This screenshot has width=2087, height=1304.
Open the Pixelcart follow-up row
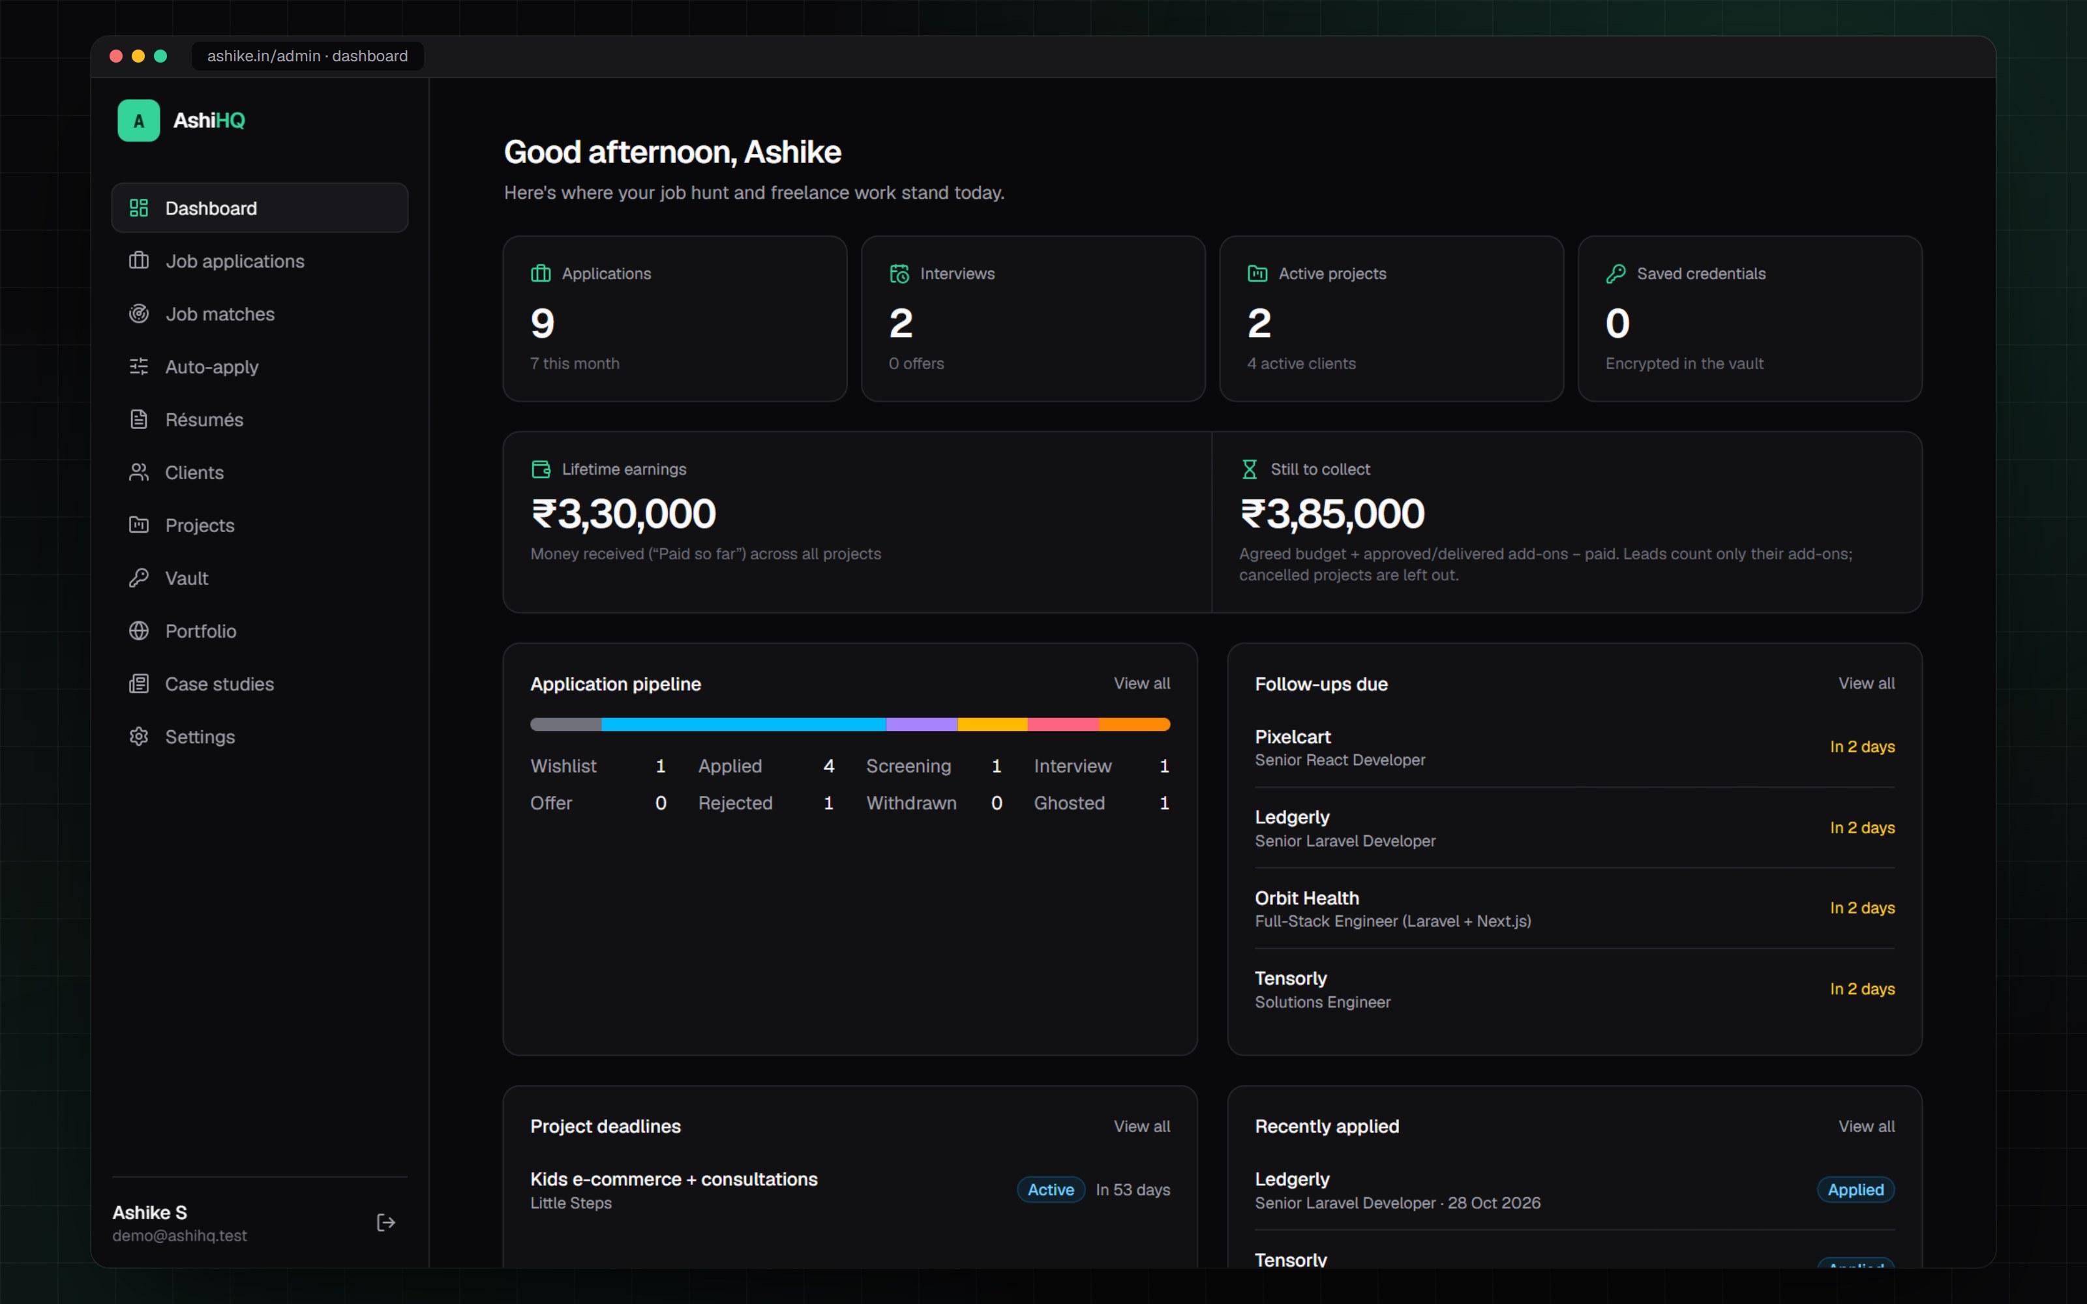(x=1575, y=747)
